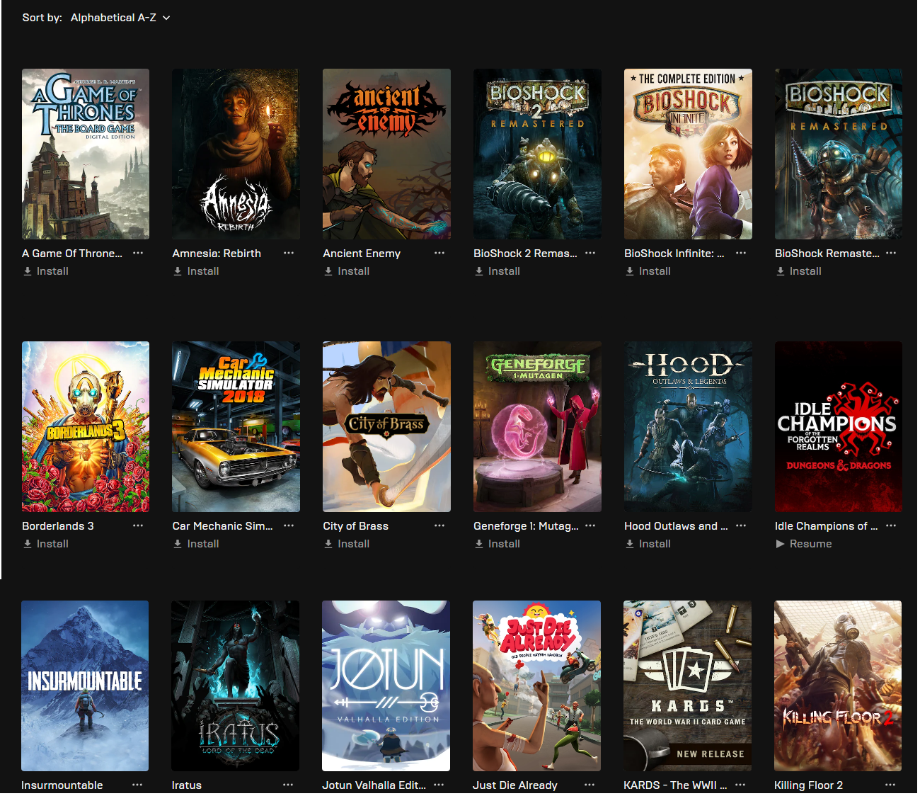
Task: Select the A Game of Thrones cover art
Action: pyautogui.click(x=86, y=154)
